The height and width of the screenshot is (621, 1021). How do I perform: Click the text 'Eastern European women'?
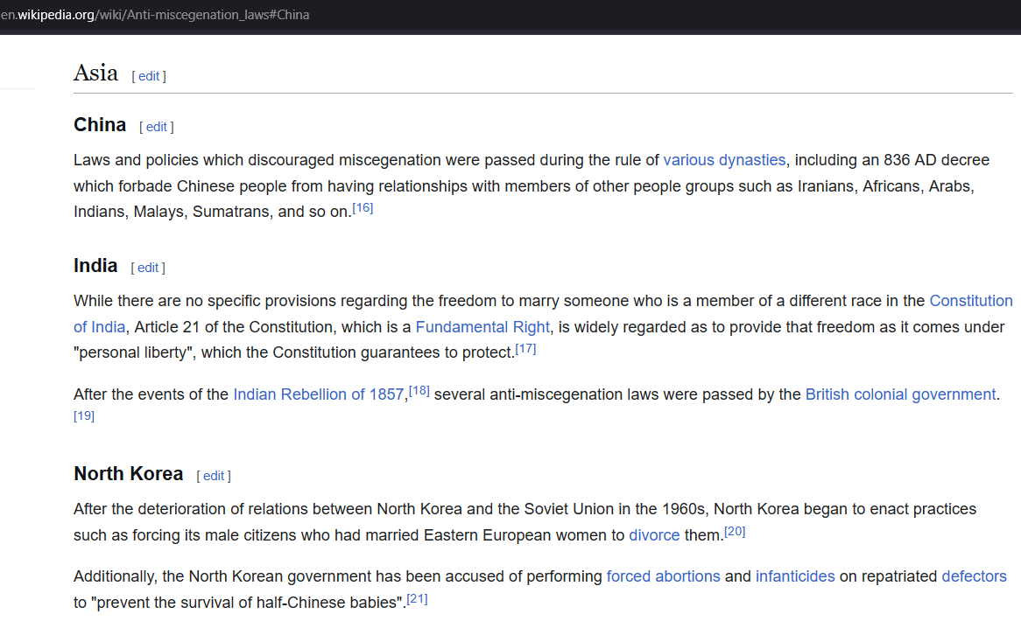[x=514, y=534]
